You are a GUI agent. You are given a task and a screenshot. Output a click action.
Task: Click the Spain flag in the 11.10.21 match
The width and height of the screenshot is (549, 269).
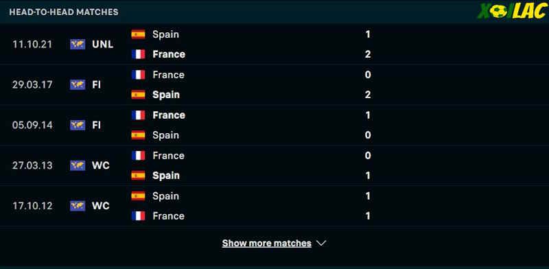click(139, 34)
